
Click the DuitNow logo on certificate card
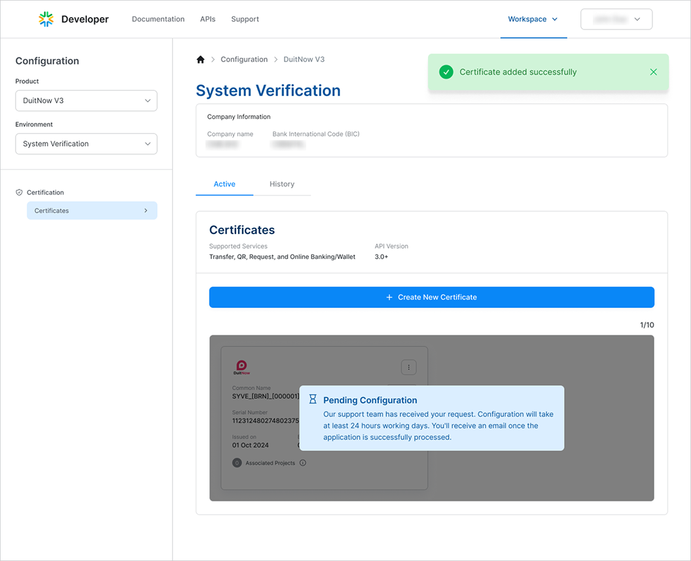tap(241, 367)
